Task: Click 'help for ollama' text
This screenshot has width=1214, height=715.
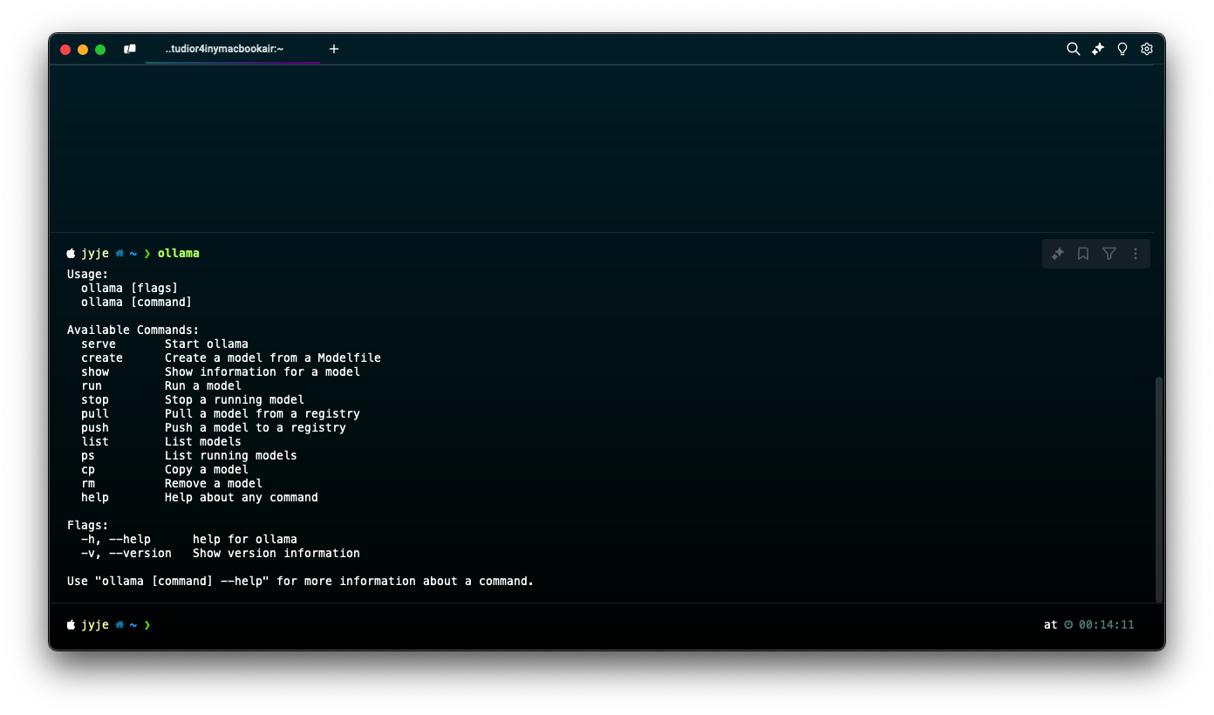Action: pyautogui.click(x=245, y=539)
